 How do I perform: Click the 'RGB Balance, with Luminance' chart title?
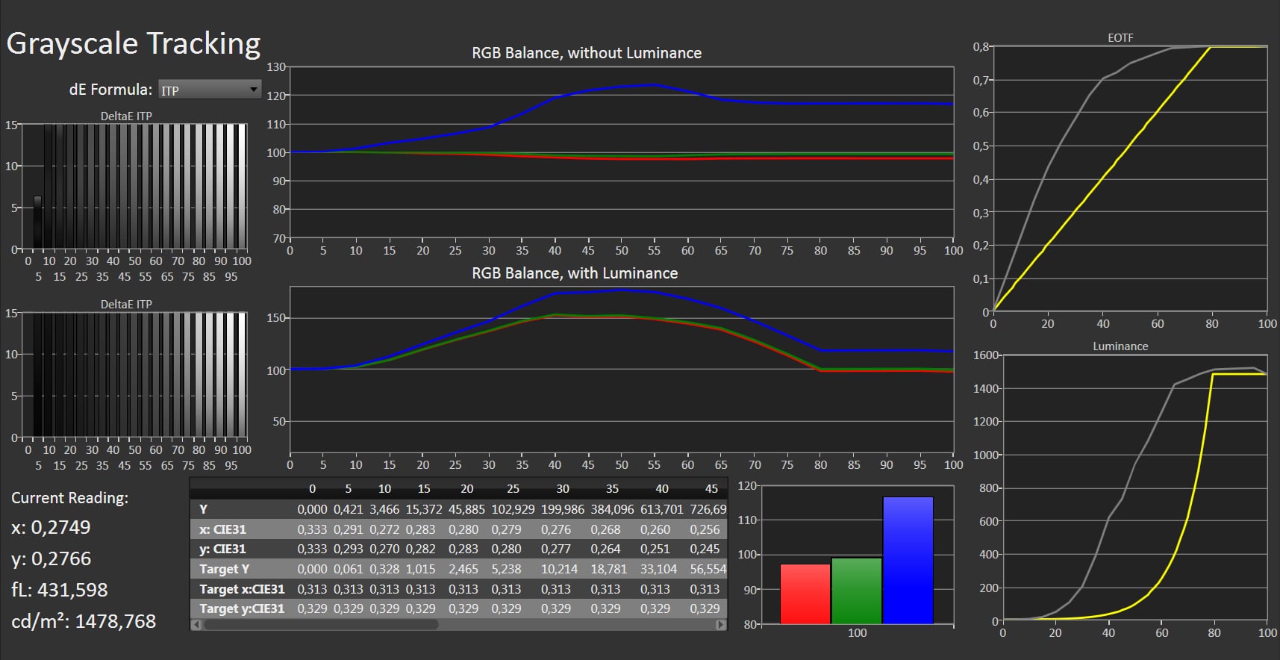point(575,273)
